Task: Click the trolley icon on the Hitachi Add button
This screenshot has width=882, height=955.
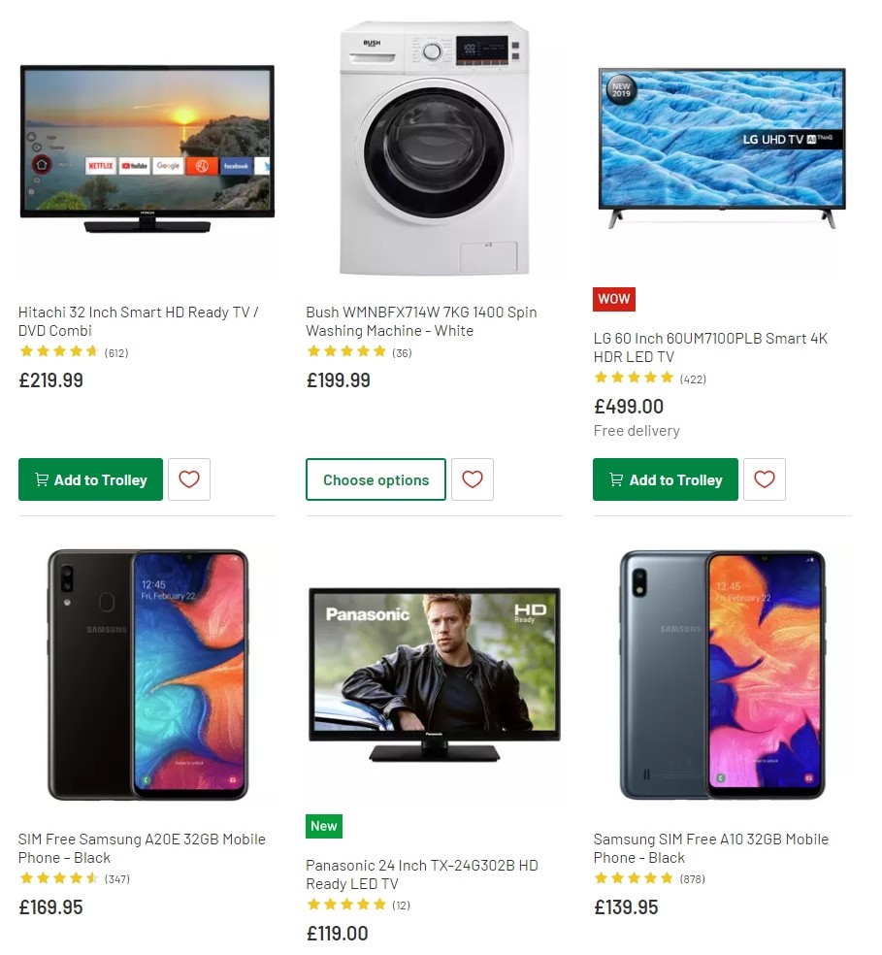Action: tap(41, 478)
